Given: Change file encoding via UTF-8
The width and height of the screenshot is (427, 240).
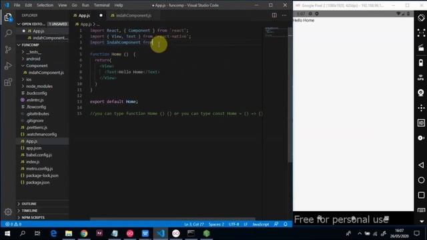Looking at the screenshot, I should click(234, 224).
